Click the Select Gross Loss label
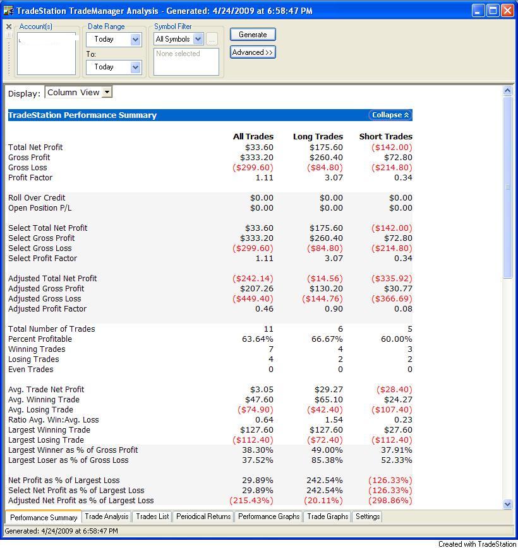Screen dimensions: 518x548 [40, 248]
